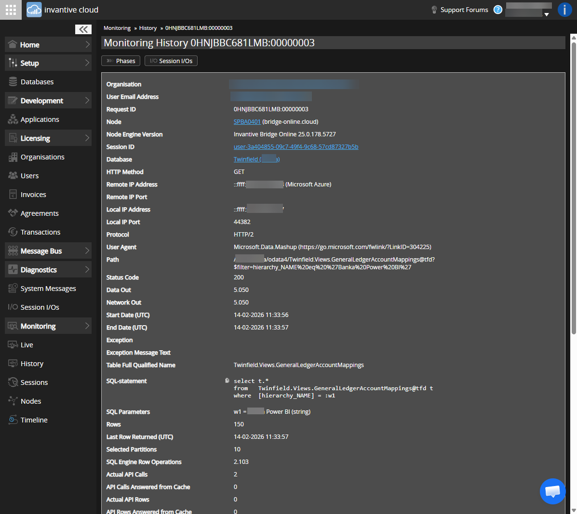Click the Timeline clock icon
The image size is (577, 514).
pyautogui.click(x=13, y=420)
